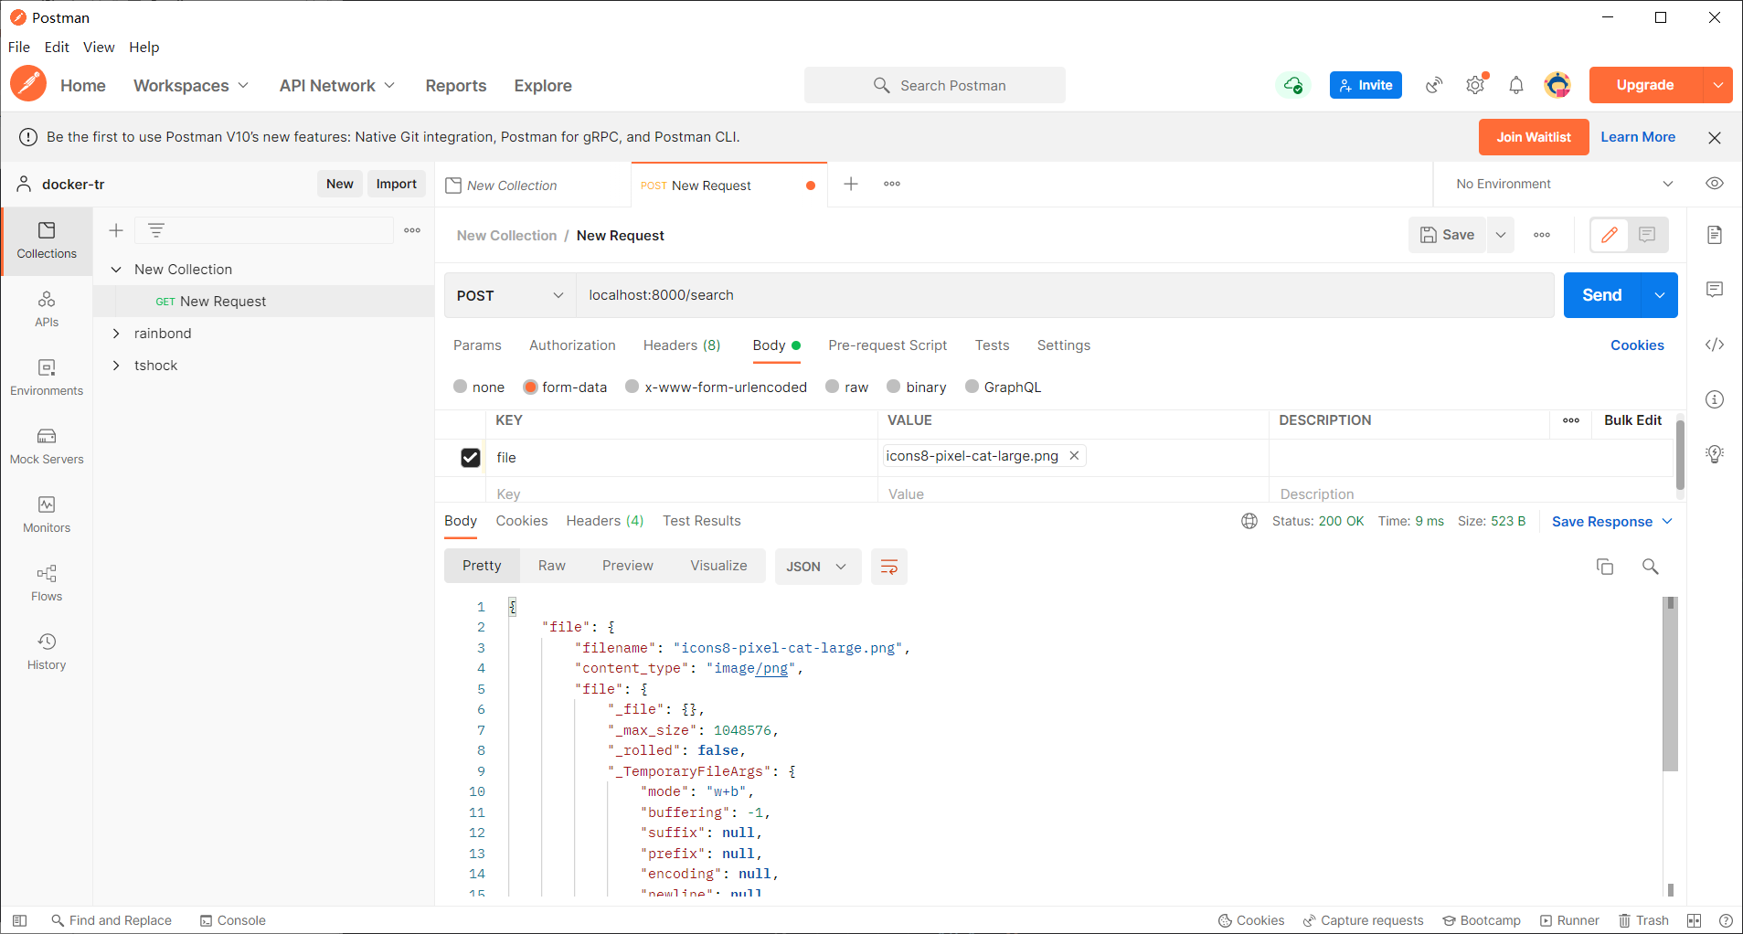Expand the tshock collection
The image size is (1743, 934).
click(116, 366)
